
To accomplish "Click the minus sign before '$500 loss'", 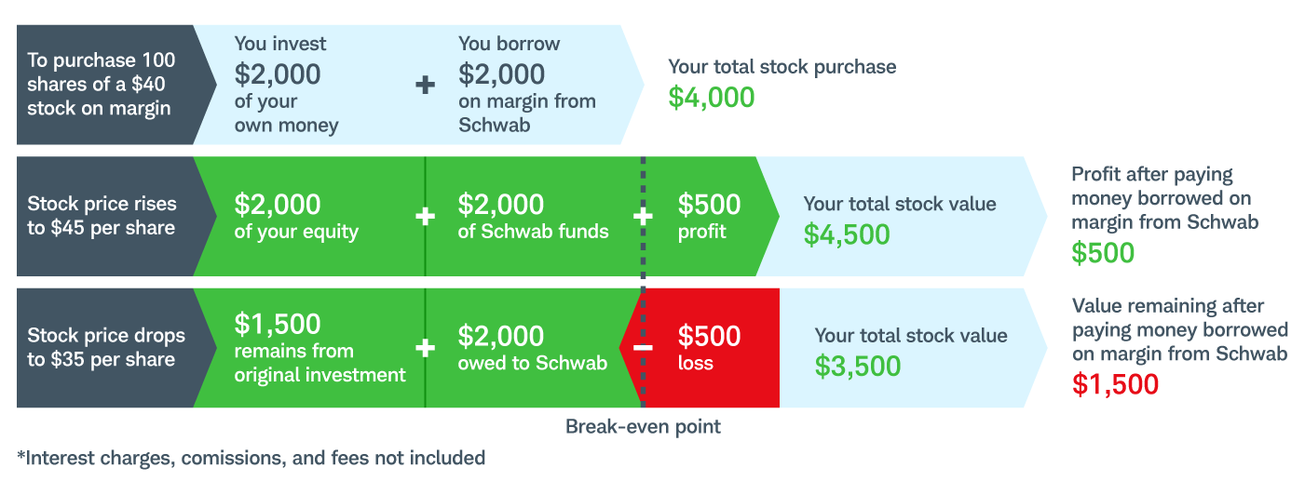I will 643,348.
